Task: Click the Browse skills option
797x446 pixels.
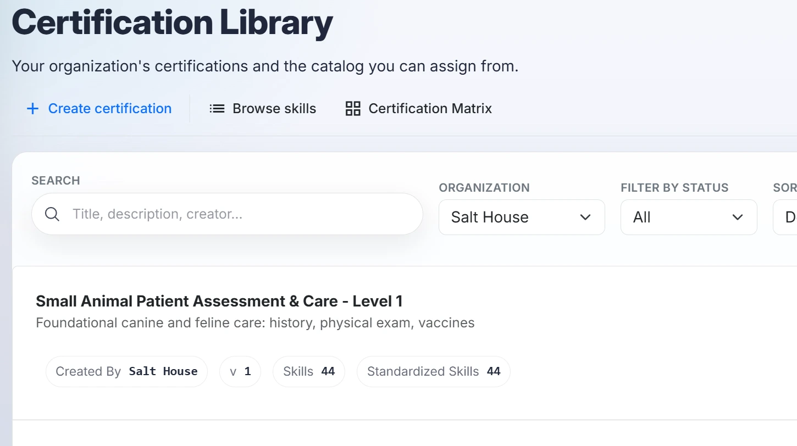Action: (274, 108)
